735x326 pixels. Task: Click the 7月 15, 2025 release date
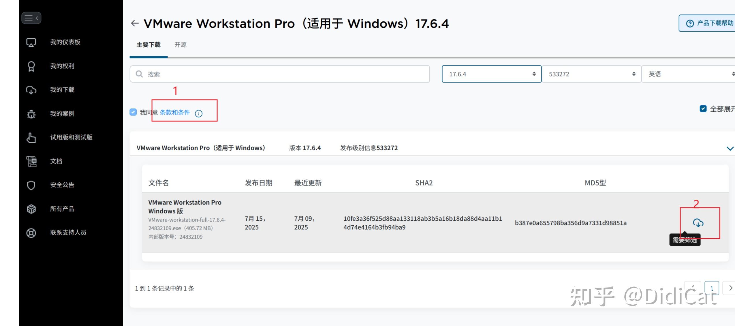click(255, 223)
